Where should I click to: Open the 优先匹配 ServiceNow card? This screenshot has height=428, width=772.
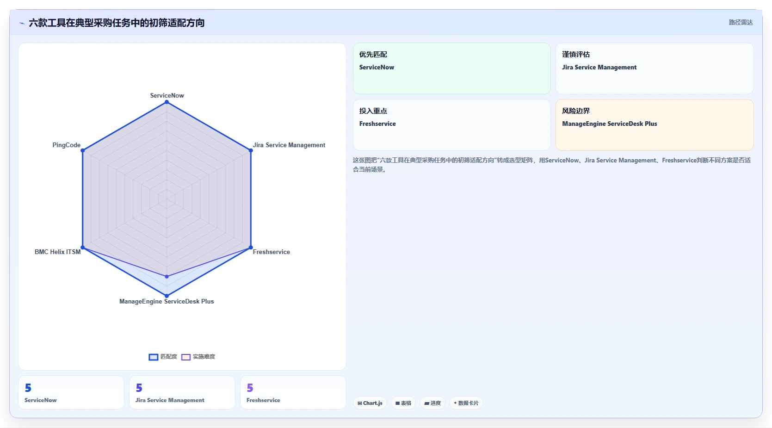452,68
